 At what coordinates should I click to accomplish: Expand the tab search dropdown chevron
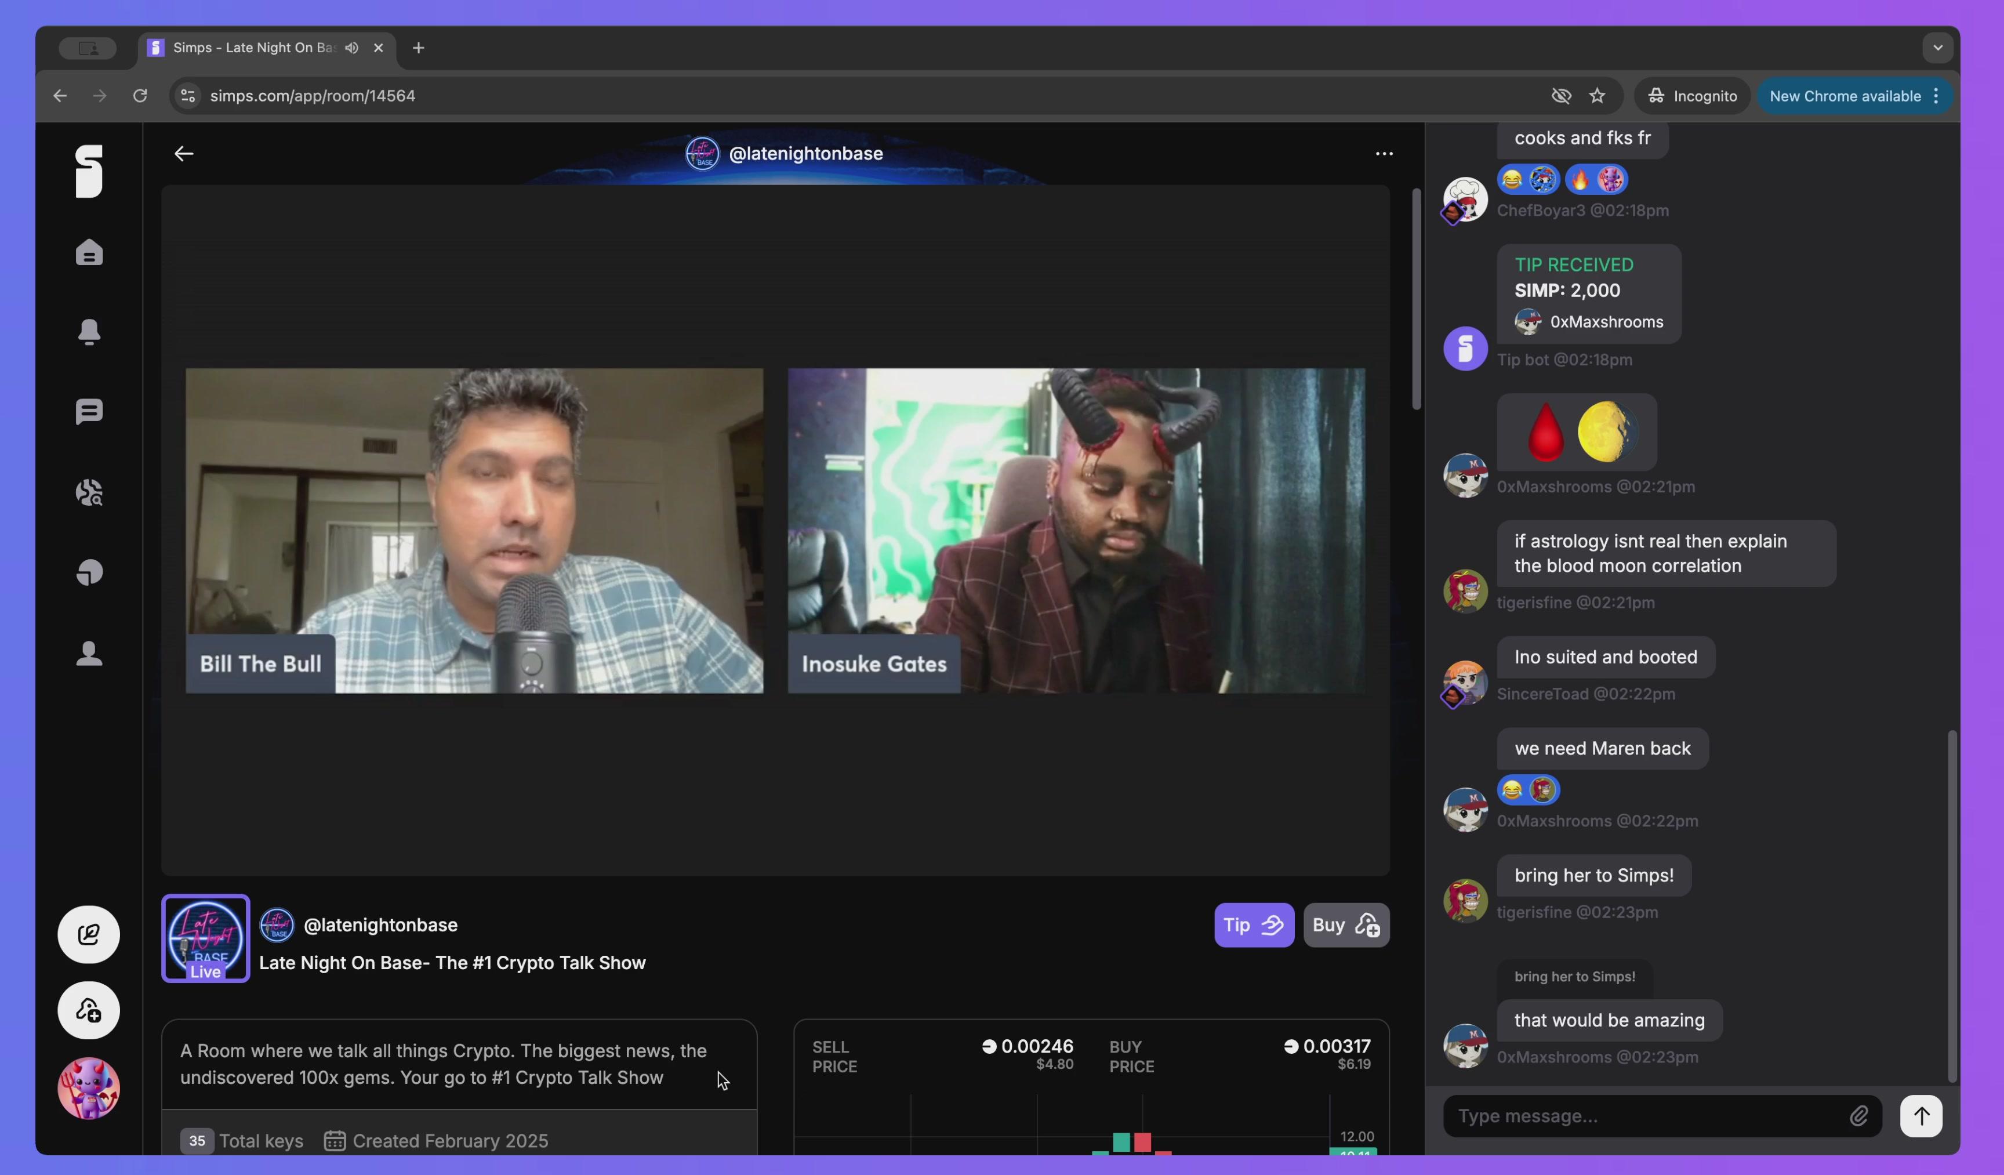coord(1937,48)
